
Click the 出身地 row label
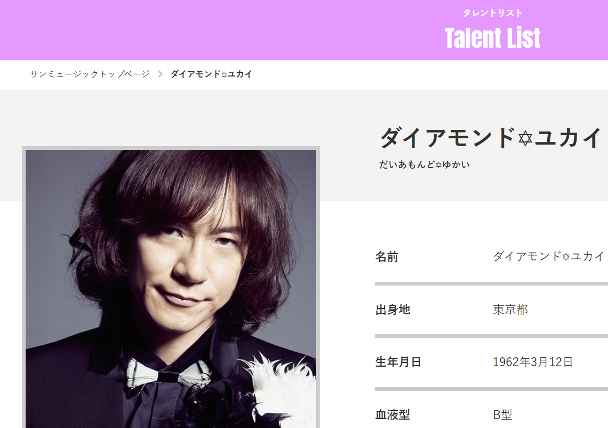tap(393, 310)
